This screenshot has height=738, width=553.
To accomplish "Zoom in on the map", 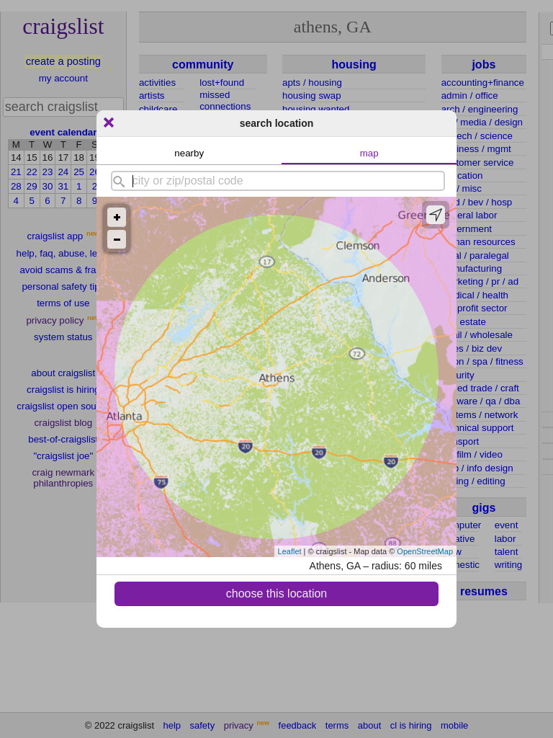I will 117,218.
